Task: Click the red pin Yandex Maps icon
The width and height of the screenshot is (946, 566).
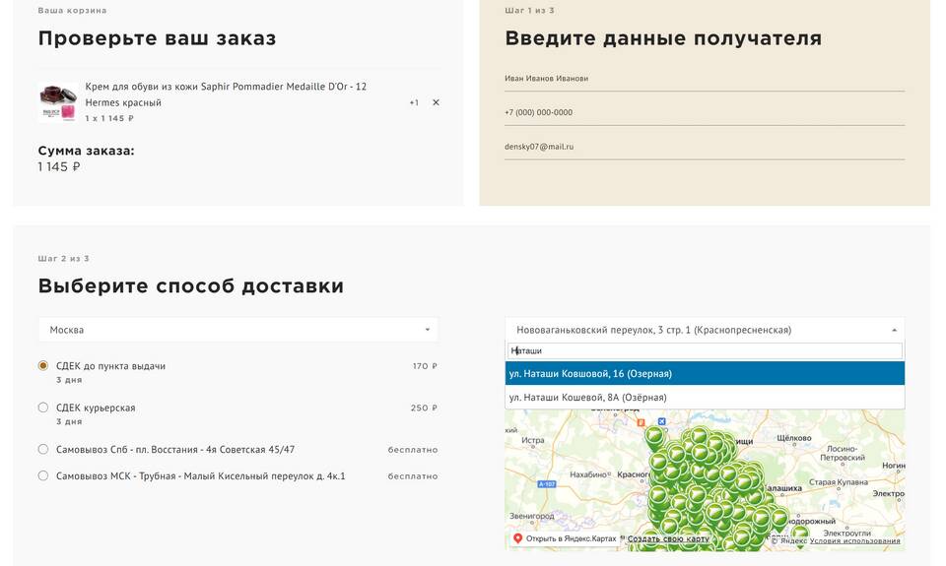Action: (x=518, y=538)
